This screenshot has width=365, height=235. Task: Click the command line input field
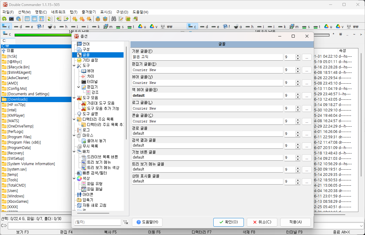tap(186, 226)
